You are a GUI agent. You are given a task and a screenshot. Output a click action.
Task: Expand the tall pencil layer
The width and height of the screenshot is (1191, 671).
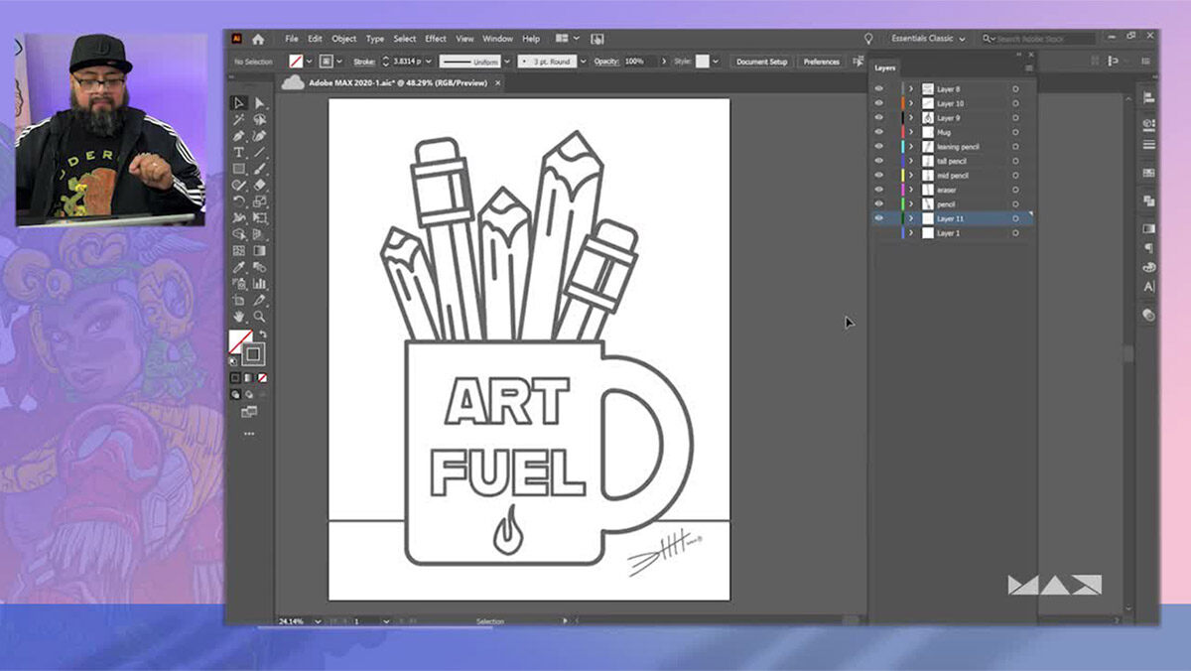[x=911, y=161]
